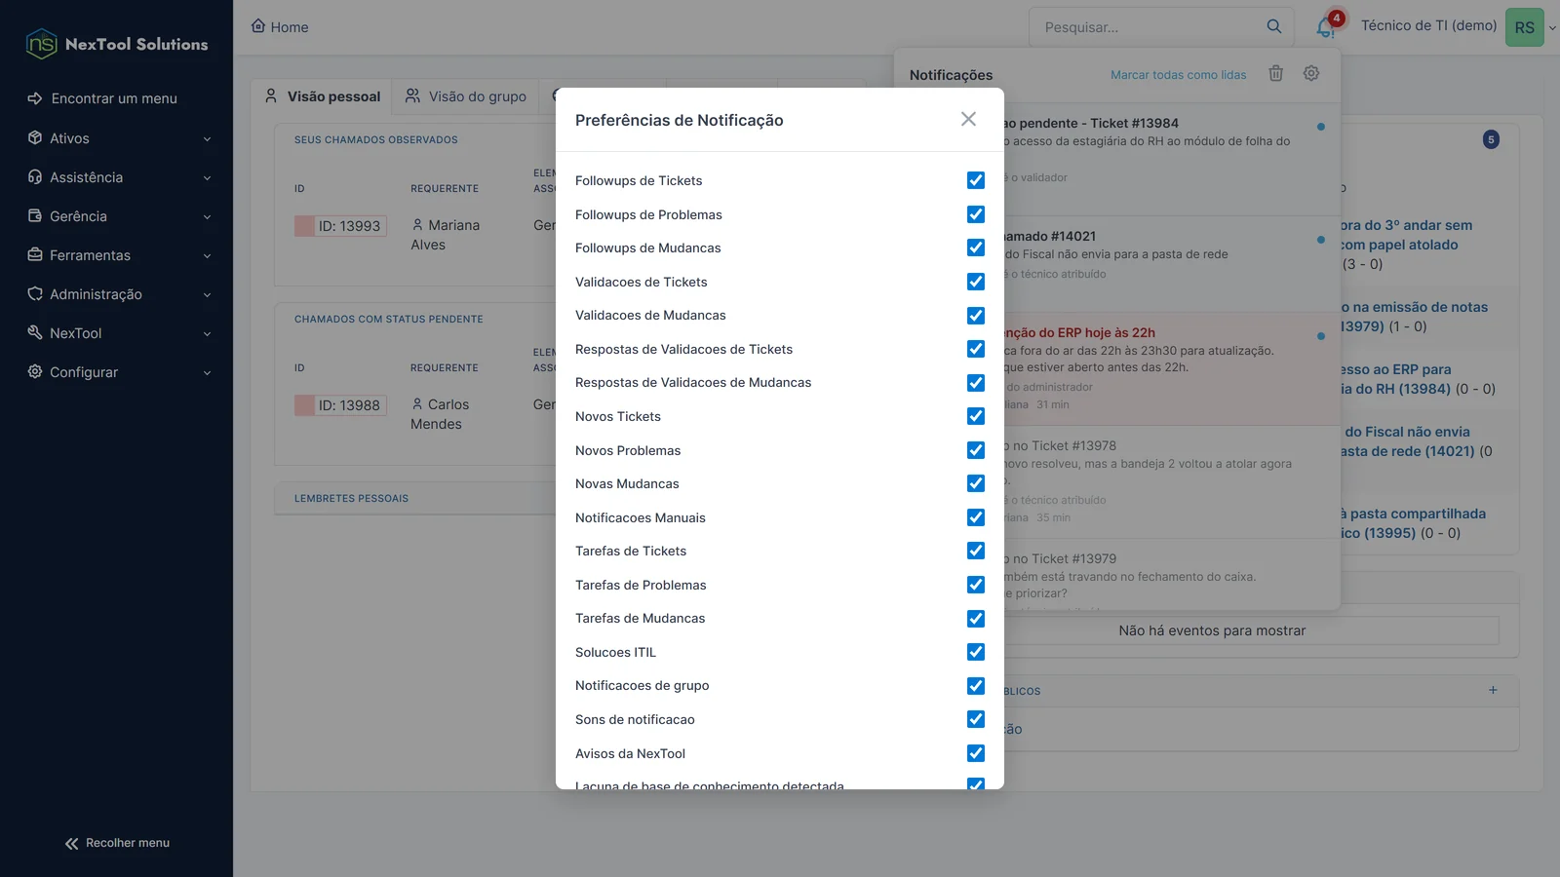Disable Novos Tickets notifications

click(976, 416)
